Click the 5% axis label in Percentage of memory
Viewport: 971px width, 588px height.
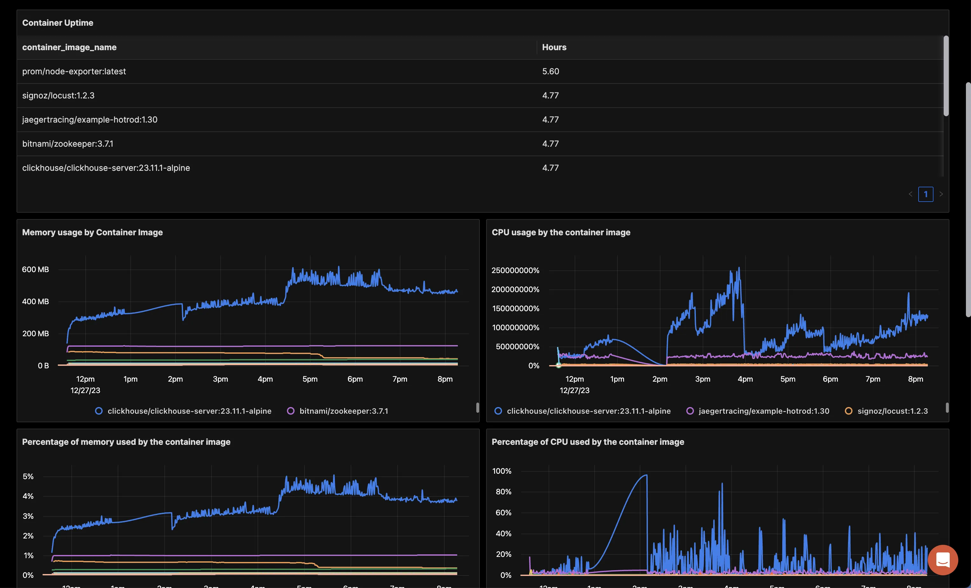point(28,477)
